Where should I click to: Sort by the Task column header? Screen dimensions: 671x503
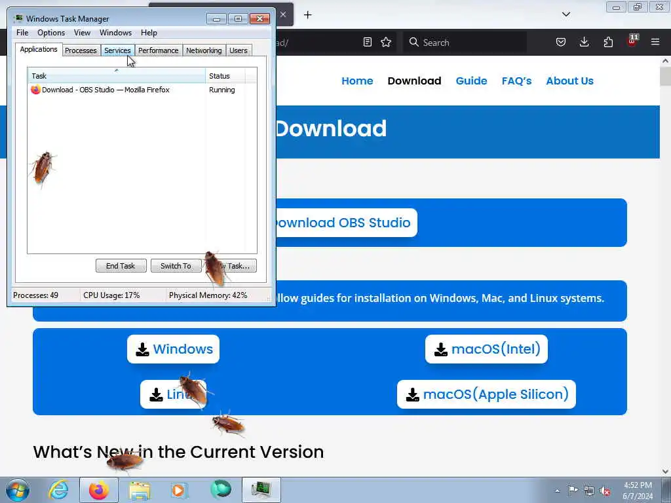pyautogui.click(x=117, y=76)
